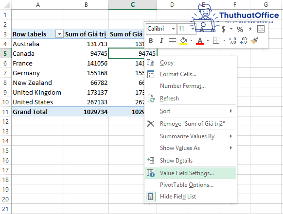Click Show Values As arrow
Screen dimensions: 283x214
(x=231, y=148)
